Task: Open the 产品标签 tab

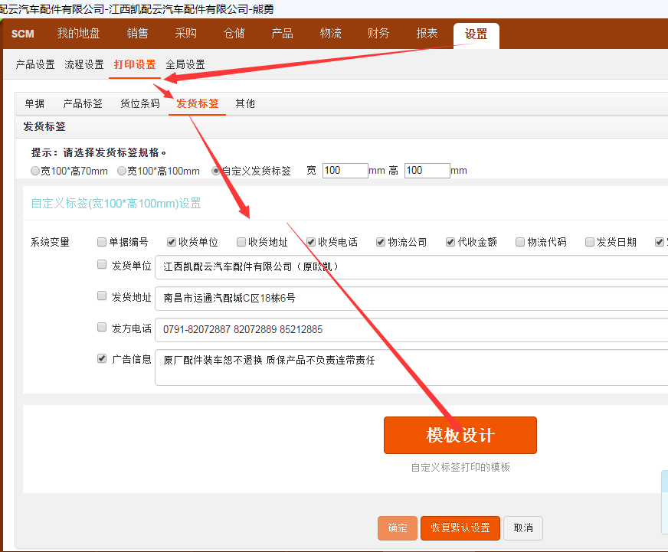Action: click(83, 103)
